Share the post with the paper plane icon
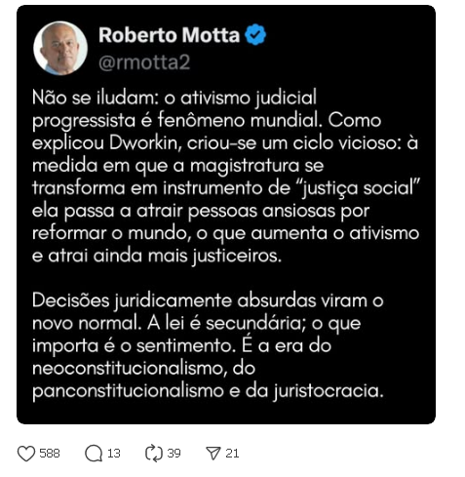This screenshot has width=465, height=477. [x=213, y=454]
